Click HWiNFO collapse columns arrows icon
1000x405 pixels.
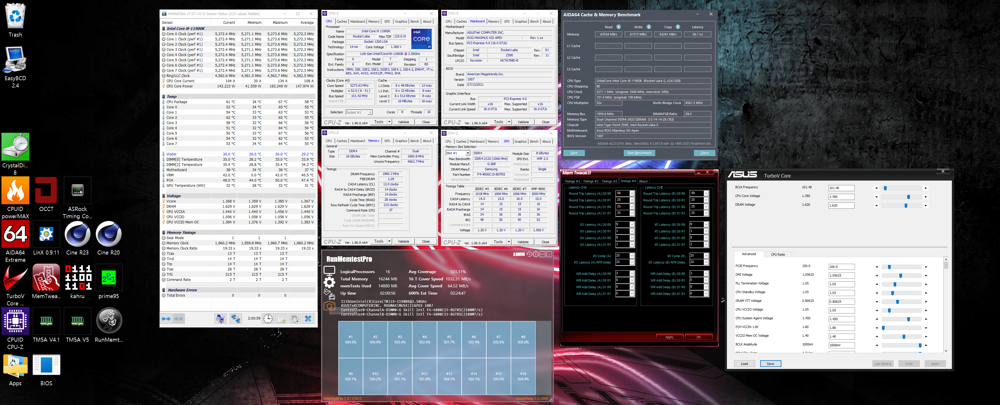pyautogui.click(x=178, y=318)
